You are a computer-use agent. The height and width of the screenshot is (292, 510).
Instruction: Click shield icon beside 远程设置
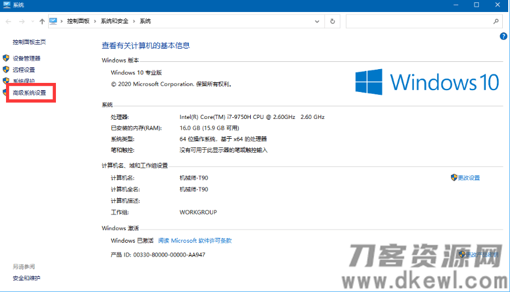6,70
